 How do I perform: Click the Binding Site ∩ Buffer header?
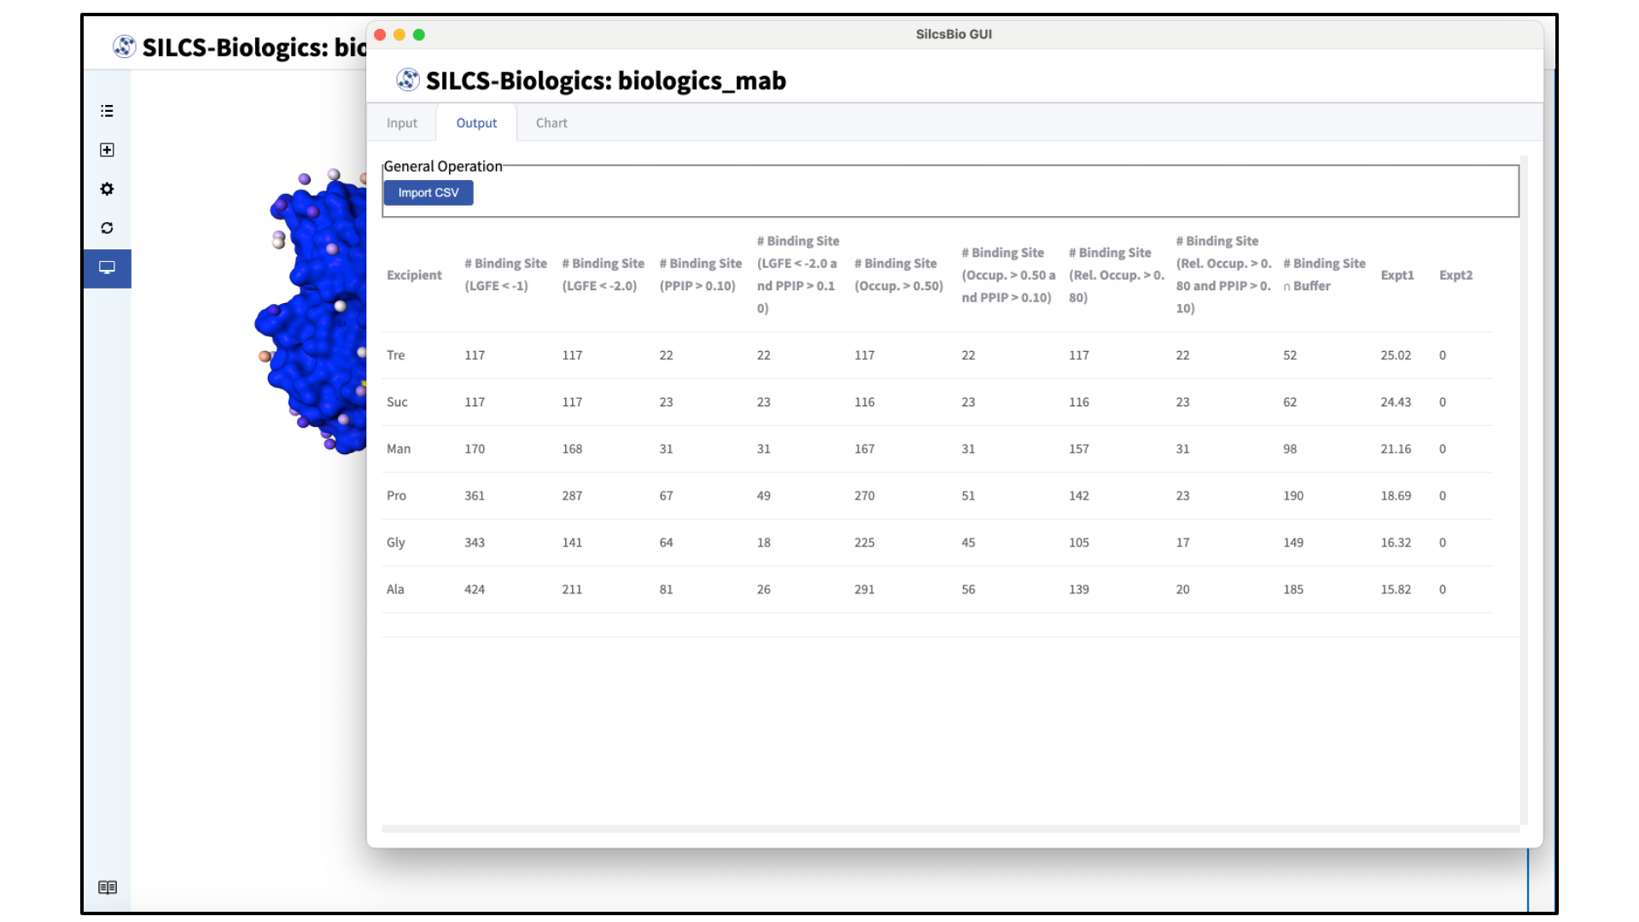click(1324, 275)
